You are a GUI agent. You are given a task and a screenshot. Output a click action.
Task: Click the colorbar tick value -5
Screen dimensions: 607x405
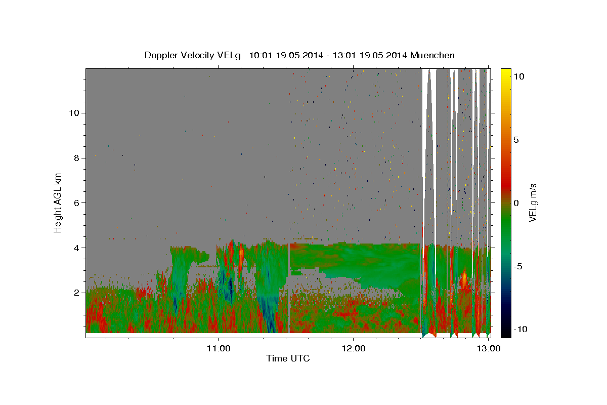[517, 266]
